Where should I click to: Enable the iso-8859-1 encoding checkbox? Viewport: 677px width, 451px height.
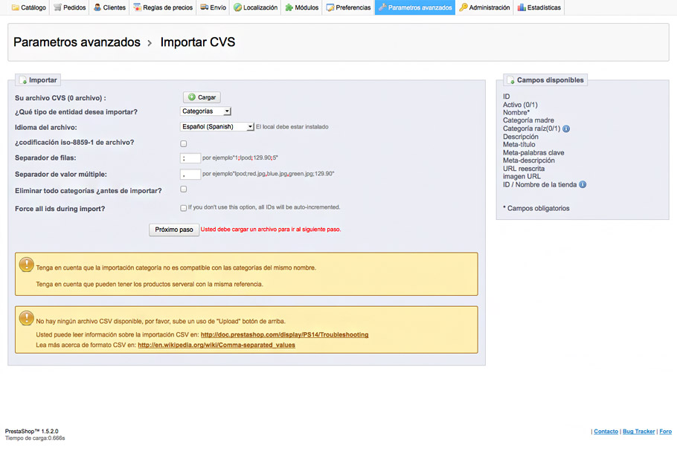[x=184, y=143]
